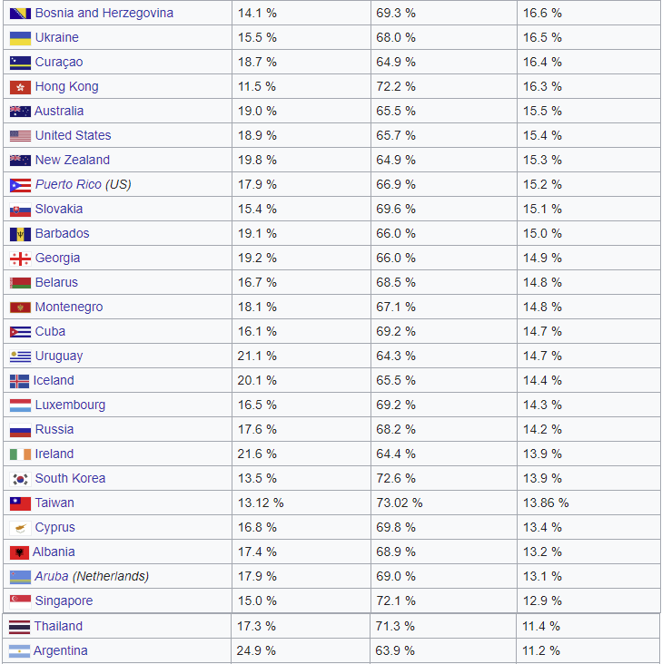Click the Albania flag icon
Image resolution: width=662 pixels, height=664 pixels.
[19, 552]
